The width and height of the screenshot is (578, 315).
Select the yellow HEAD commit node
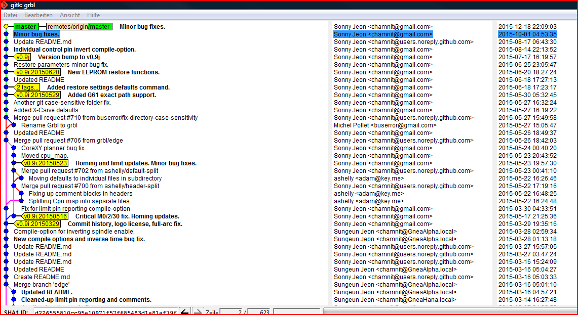[6, 27]
